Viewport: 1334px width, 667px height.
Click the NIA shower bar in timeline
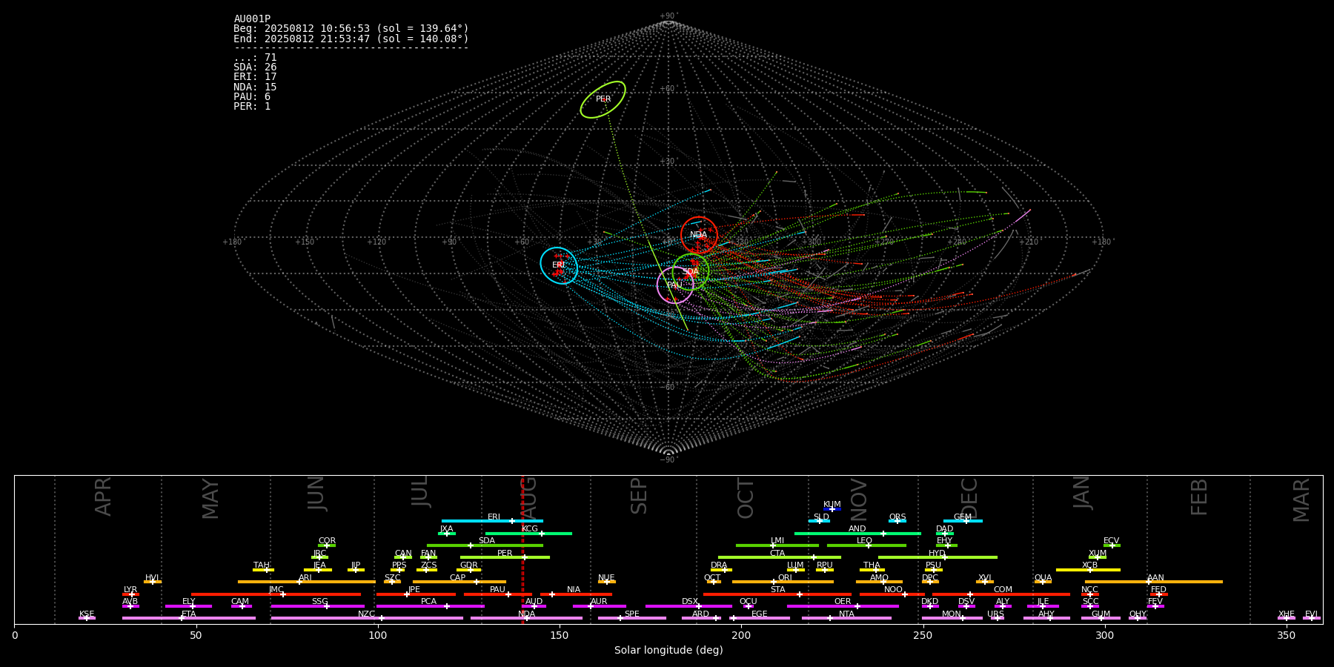[x=576, y=594]
